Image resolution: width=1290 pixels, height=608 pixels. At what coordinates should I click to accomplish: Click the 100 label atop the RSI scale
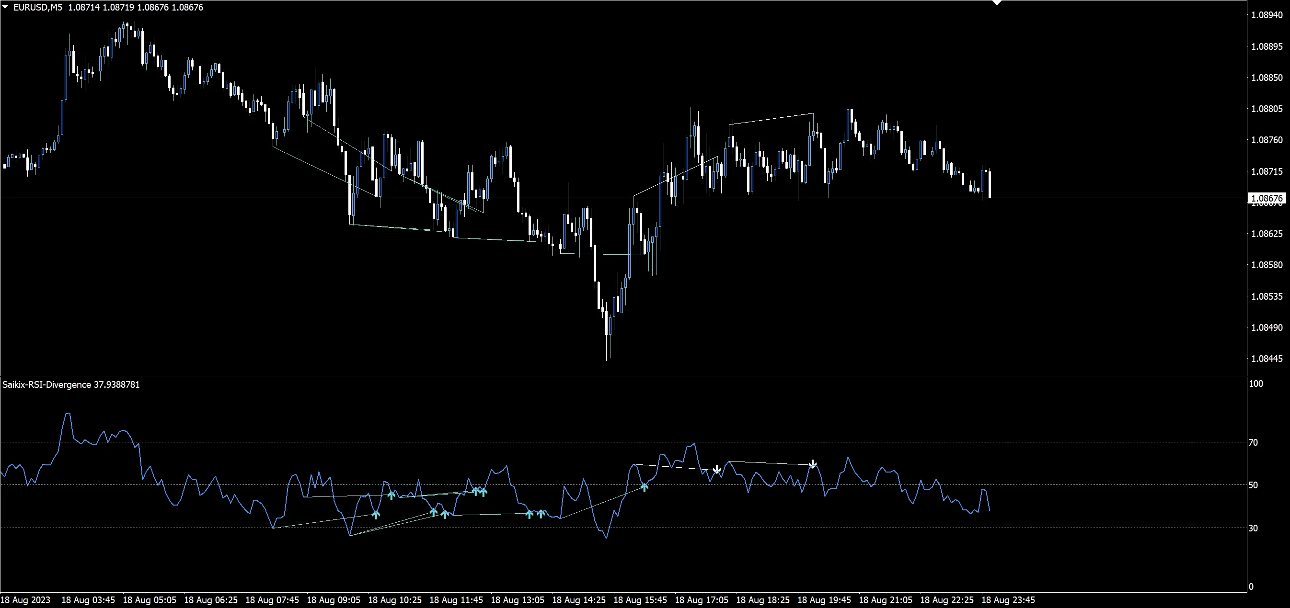tap(1256, 384)
